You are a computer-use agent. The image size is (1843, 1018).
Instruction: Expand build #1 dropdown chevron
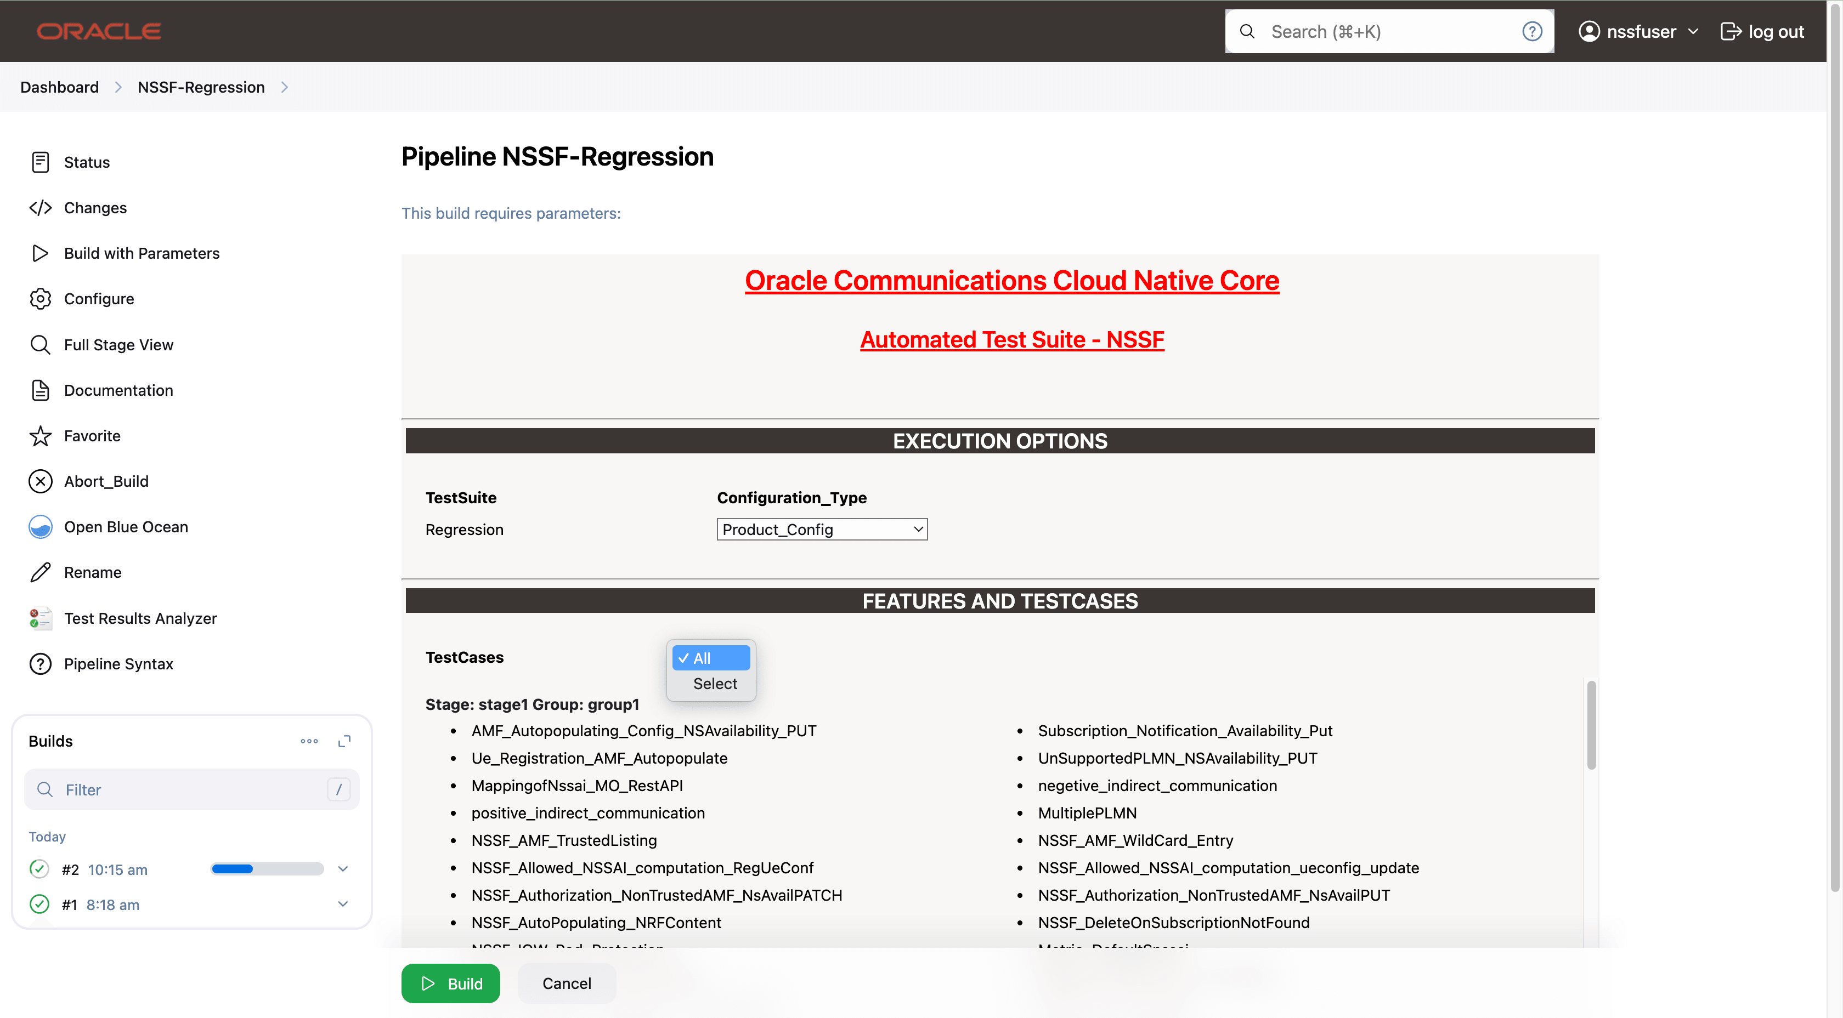(343, 905)
